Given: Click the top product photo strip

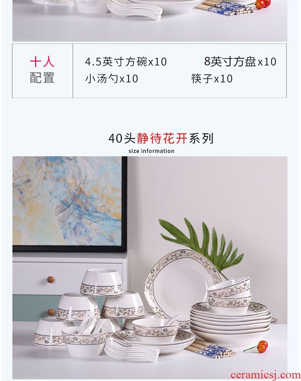Looking at the screenshot, I should click(x=150, y=21).
